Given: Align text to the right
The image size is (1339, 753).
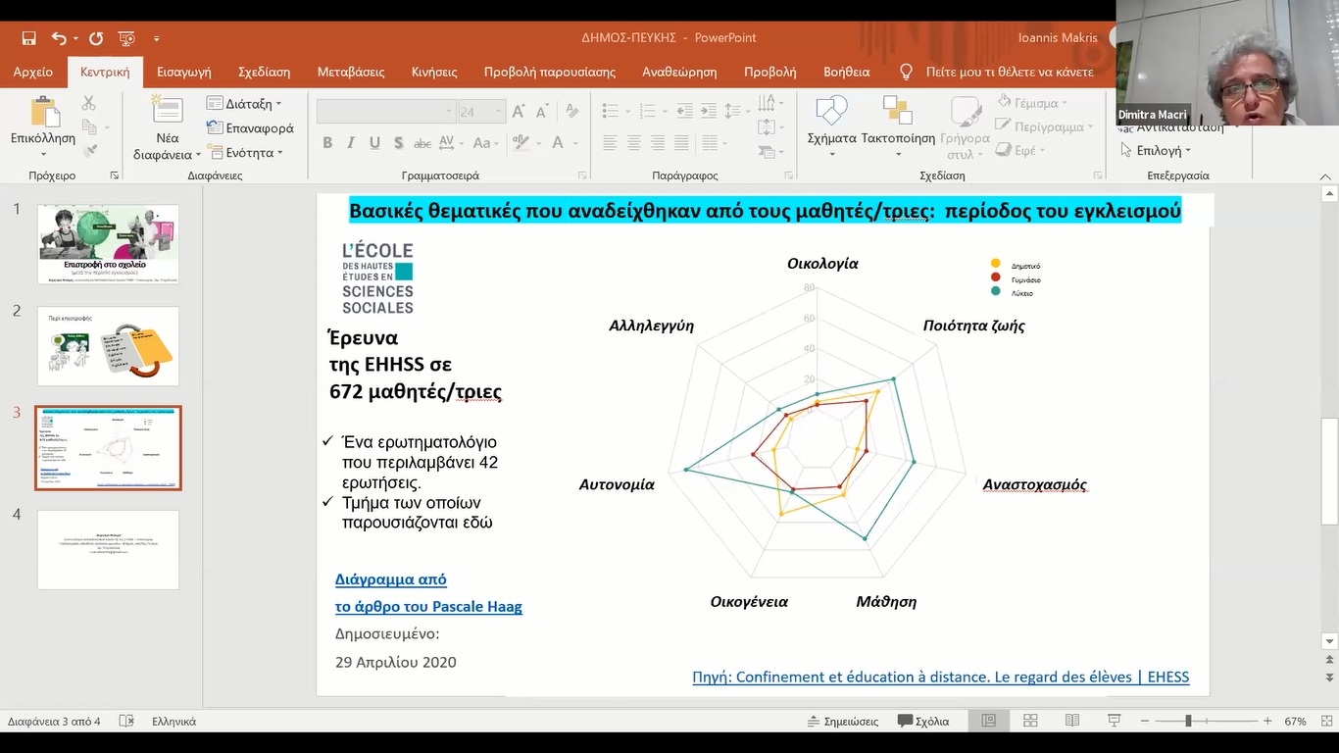Looking at the screenshot, I should click(x=657, y=143).
